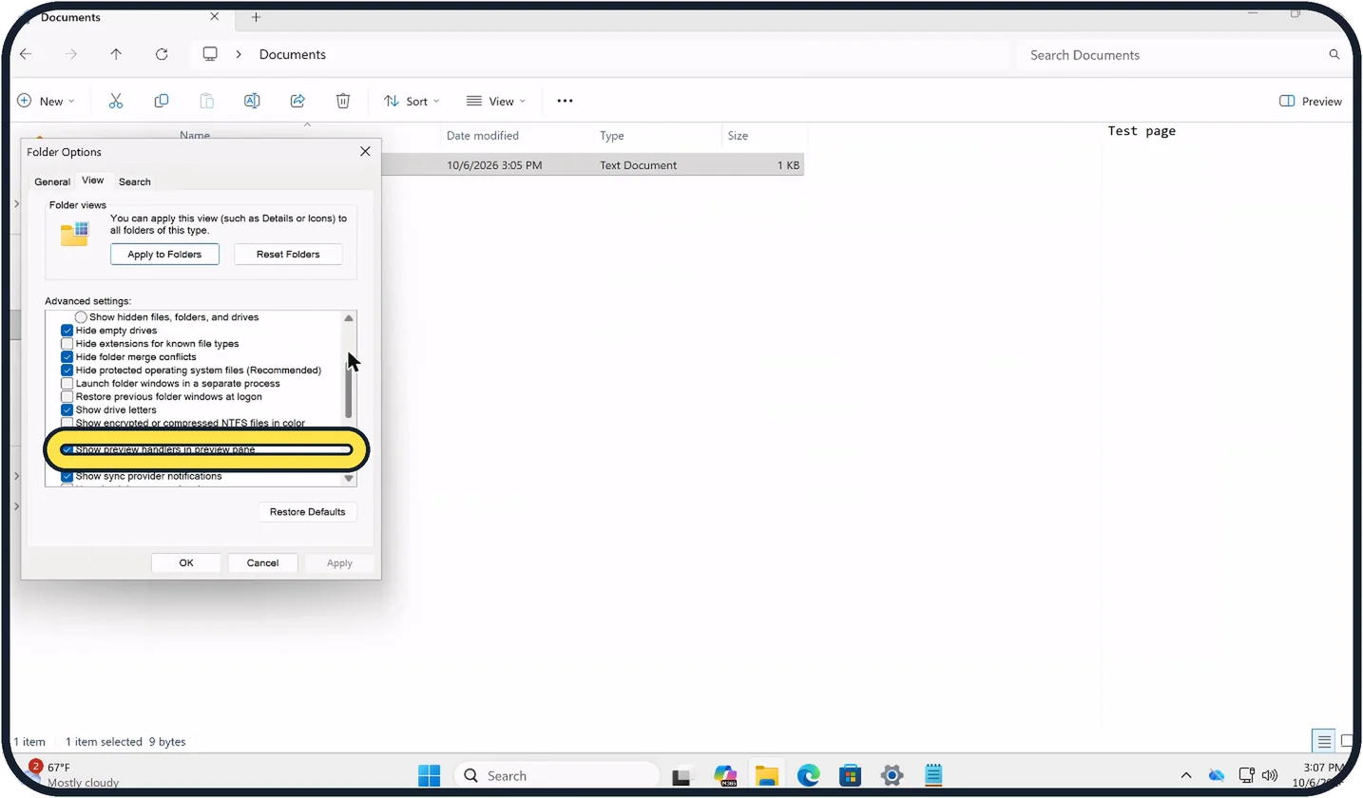Check Show encrypted or compressed NTFS files in color
Screen dimensions: 1363x798
[67, 423]
